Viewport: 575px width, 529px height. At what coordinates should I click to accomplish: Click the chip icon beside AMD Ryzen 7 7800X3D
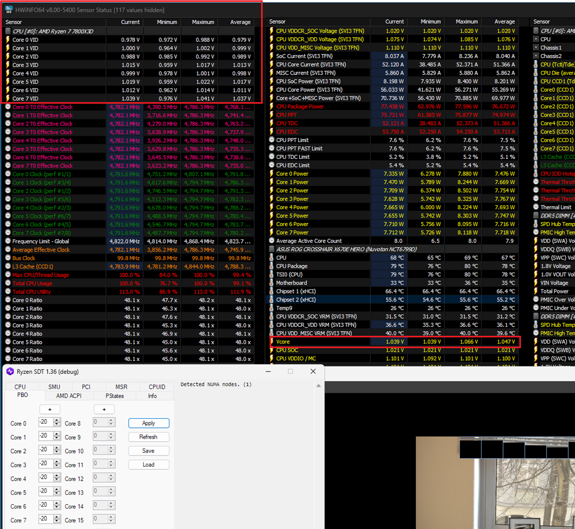point(8,31)
